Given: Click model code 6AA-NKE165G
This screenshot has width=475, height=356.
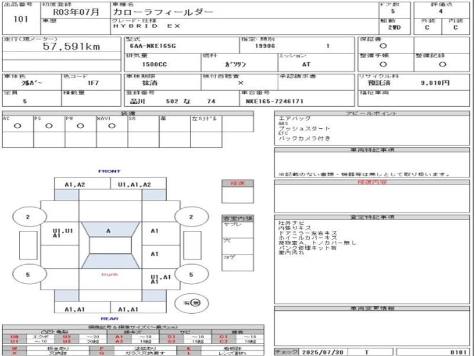Looking at the screenshot, I should click(153, 46).
